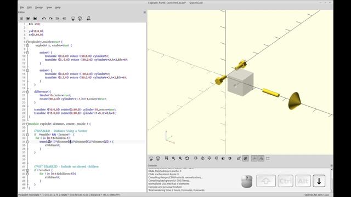Click the Export as STL icon
Screen dimensions: 351x197
coord(89,19)
